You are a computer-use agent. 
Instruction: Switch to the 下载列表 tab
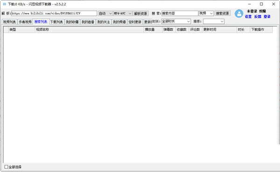(56, 22)
